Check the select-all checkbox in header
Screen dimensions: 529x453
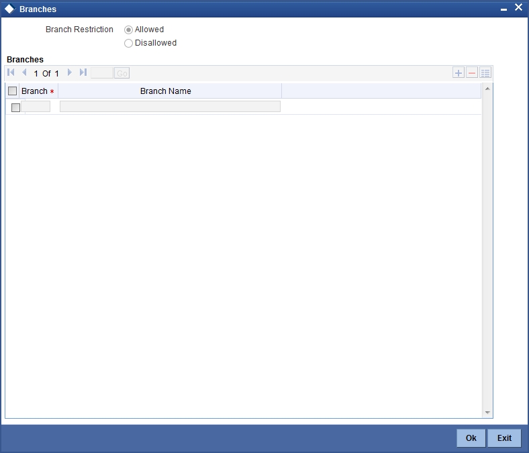coord(13,91)
